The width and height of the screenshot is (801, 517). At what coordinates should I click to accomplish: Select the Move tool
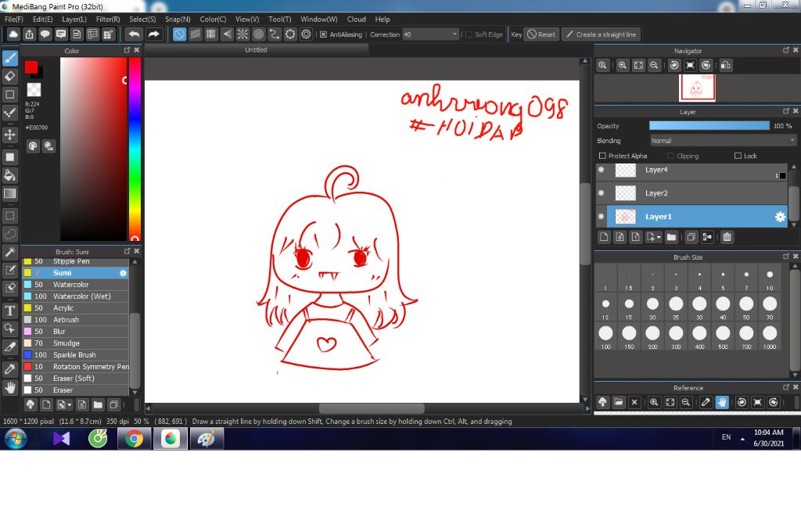point(9,135)
